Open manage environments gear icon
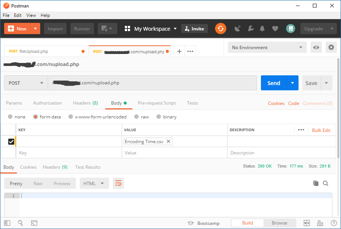 (x=331, y=47)
